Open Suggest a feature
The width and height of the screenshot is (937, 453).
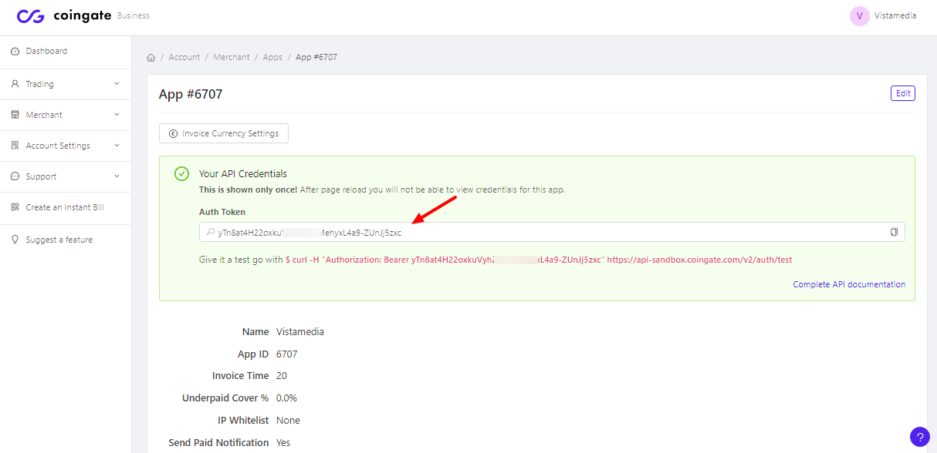pos(59,240)
